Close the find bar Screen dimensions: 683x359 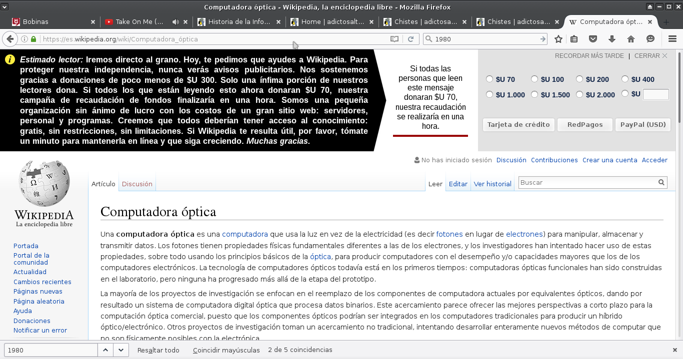pyautogui.click(x=675, y=350)
